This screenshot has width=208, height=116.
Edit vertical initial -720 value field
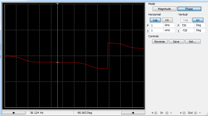coord(187,30)
